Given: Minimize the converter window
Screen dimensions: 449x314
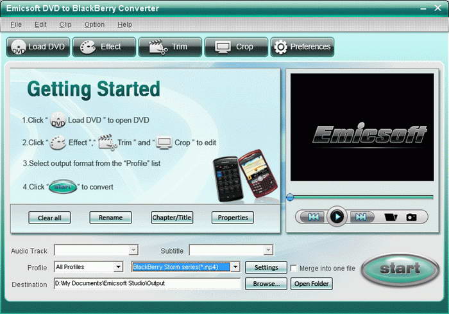Looking at the screenshot, I should coord(423,8).
